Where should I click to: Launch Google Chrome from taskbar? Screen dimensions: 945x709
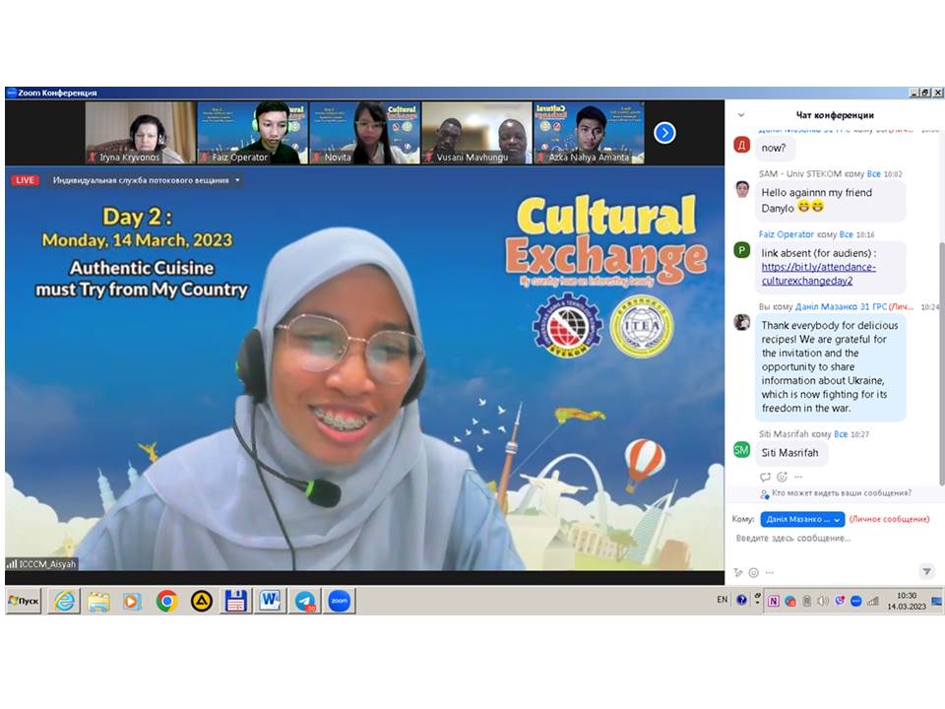[x=167, y=601]
